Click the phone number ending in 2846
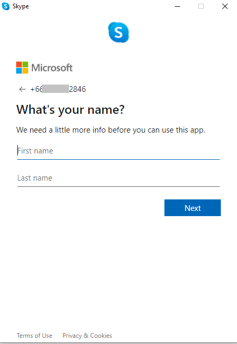This screenshot has height=344, width=237. click(x=58, y=89)
